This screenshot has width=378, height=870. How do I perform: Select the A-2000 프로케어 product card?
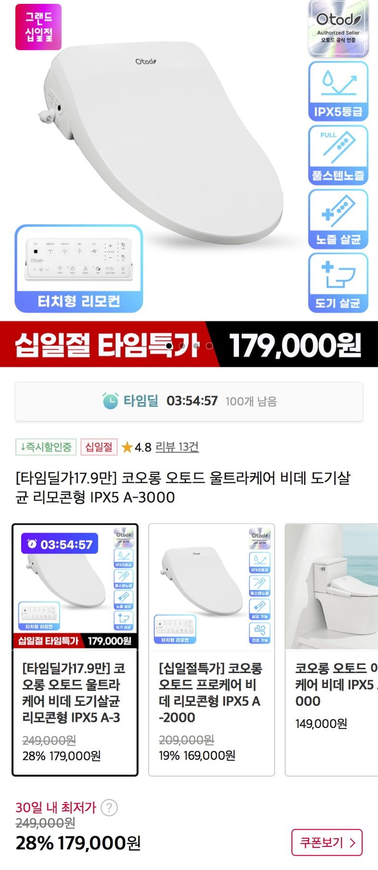(212, 650)
